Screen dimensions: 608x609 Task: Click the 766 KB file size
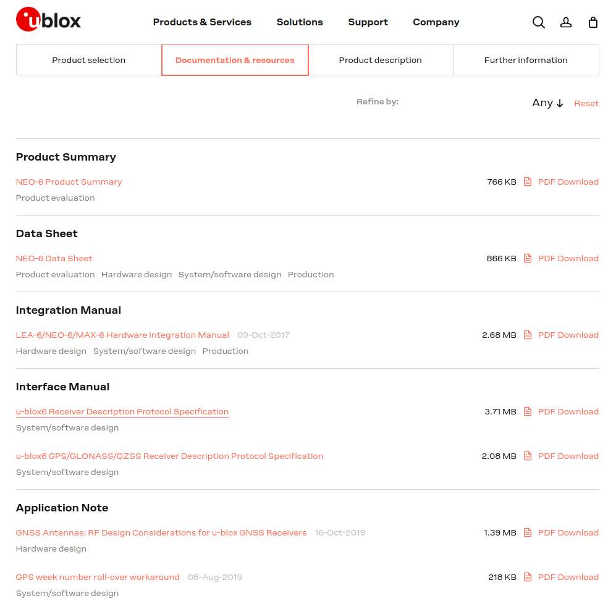tap(502, 182)
